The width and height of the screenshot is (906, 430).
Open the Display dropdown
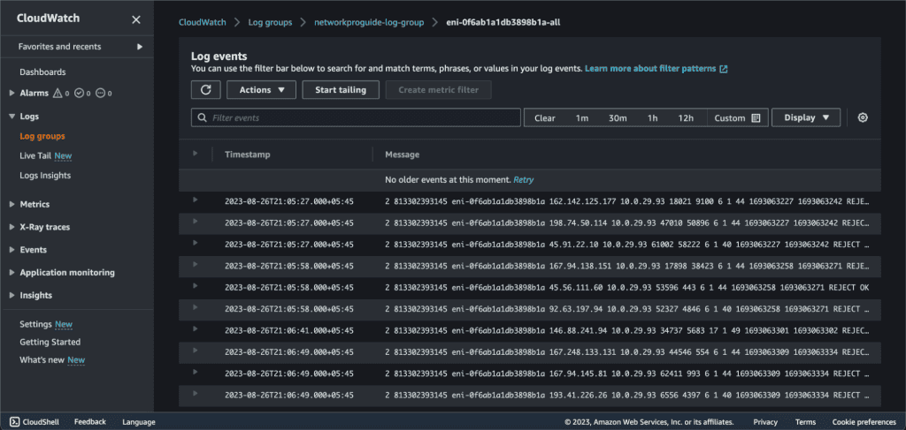click(x=806, y=117)
